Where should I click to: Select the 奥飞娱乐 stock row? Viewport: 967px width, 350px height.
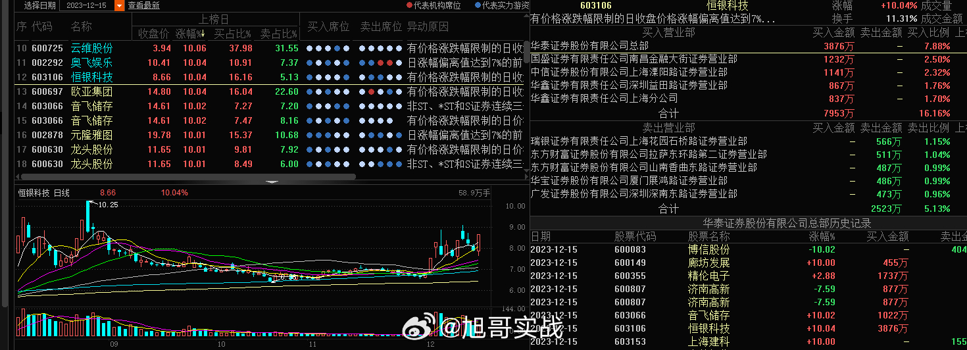pos(270,63)
